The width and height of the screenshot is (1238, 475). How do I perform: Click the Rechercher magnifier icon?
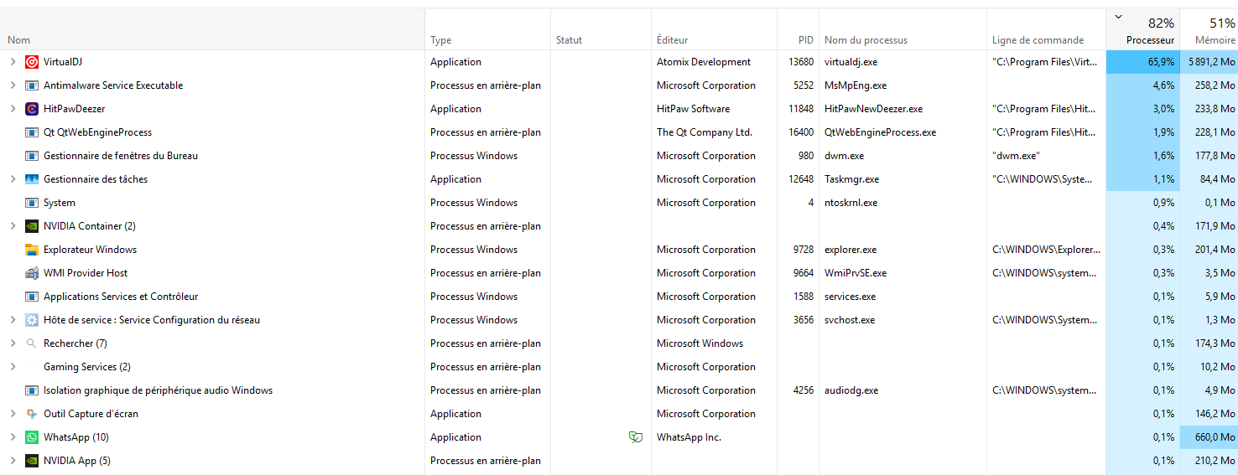point(32,343)
